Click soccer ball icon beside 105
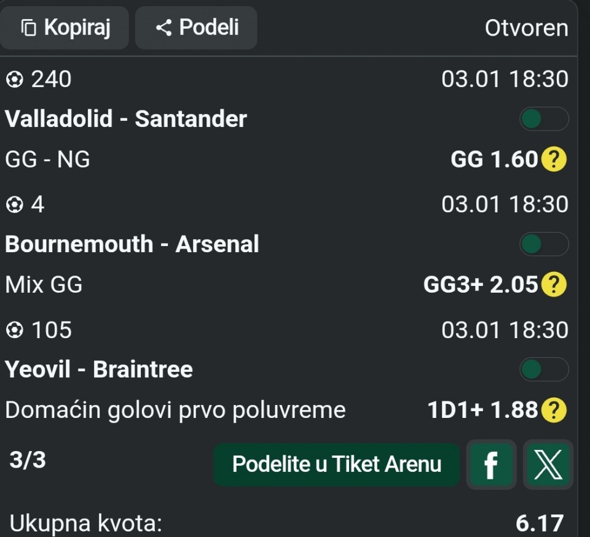 coord(14,331)
